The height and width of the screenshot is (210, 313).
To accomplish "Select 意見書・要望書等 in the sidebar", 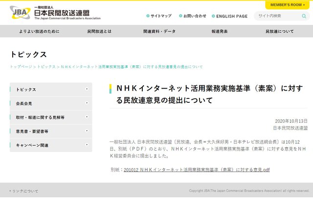I will point(51,131).
